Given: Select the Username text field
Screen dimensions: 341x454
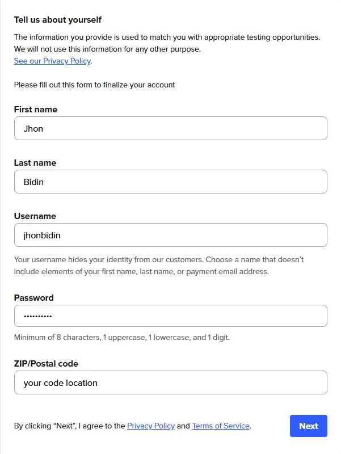Looking at the screenshot, I should point(170,234).
